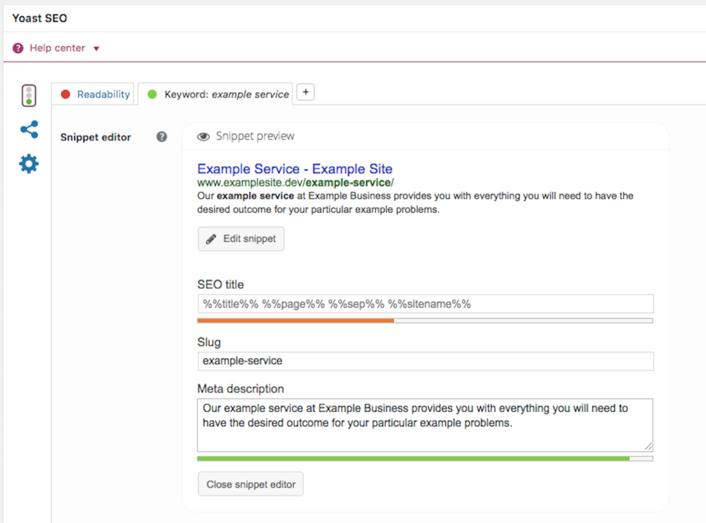The height and width of the screenshot is (523, 706).
Task: Click into the Slug text field
Action: [425, 361]
